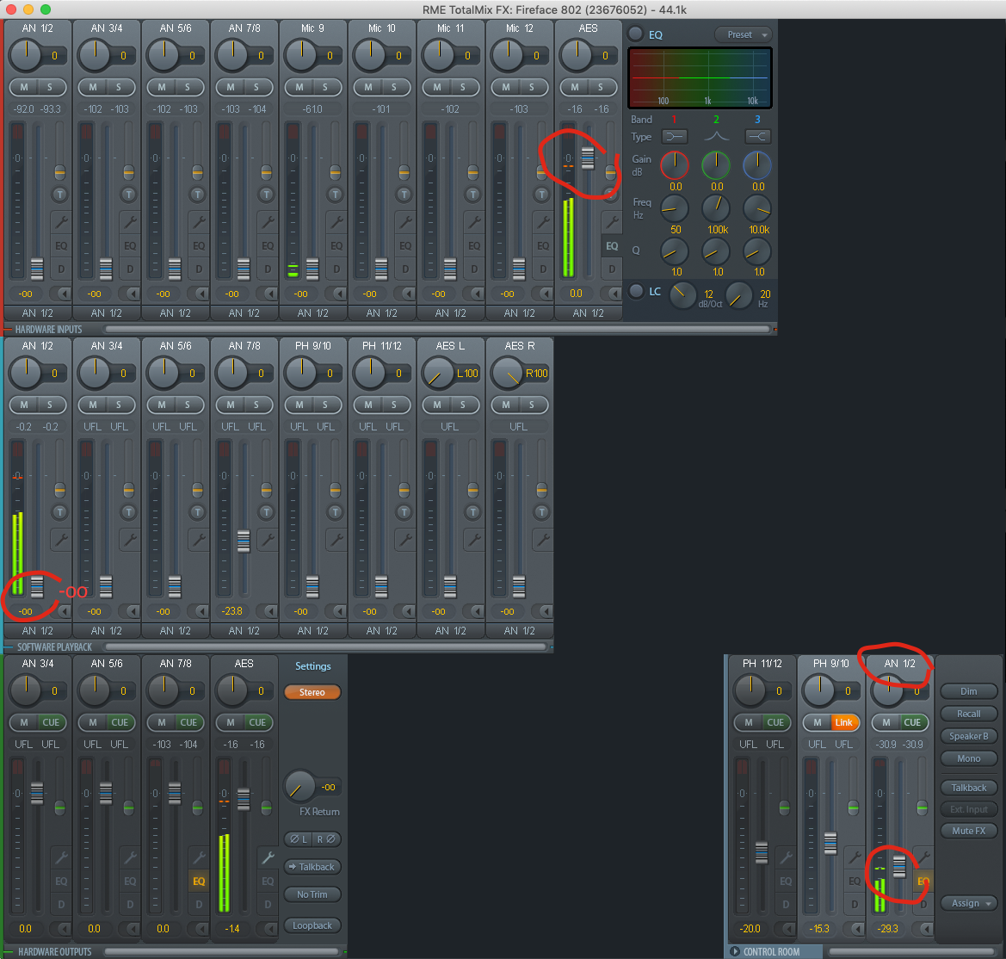The image size is (1006, 959).
Task: Mute Software Playback AES R channel
Action: (x=505, y=405)
